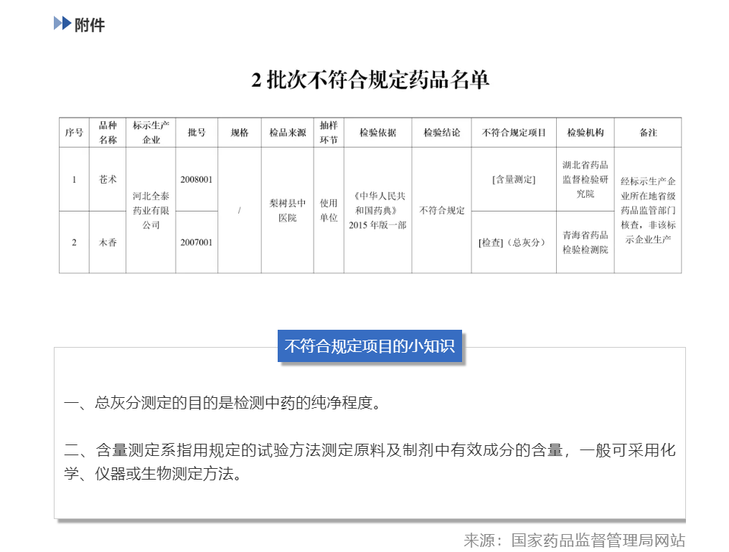
Task: Click the 抽样环节 column header
Action: (x=329, y=133)
